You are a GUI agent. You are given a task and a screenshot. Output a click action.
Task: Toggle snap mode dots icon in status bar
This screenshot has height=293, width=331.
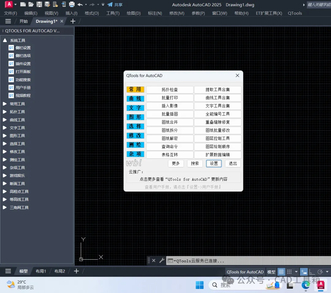[x=289, y=272]
